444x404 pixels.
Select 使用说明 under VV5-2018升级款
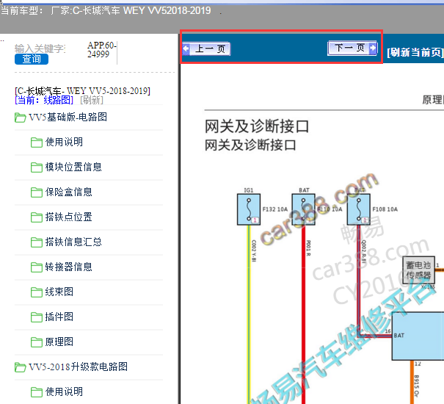point(65,392)
